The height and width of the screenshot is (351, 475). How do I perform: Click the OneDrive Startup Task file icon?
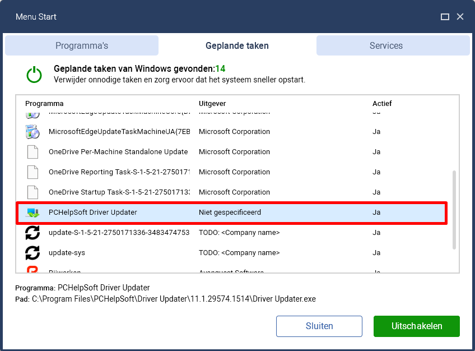click(x=32, y=192)
